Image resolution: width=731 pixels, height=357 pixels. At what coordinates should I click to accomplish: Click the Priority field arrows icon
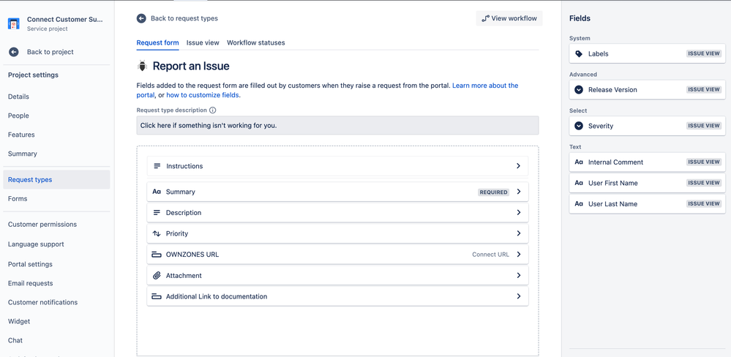coord(157,233)
